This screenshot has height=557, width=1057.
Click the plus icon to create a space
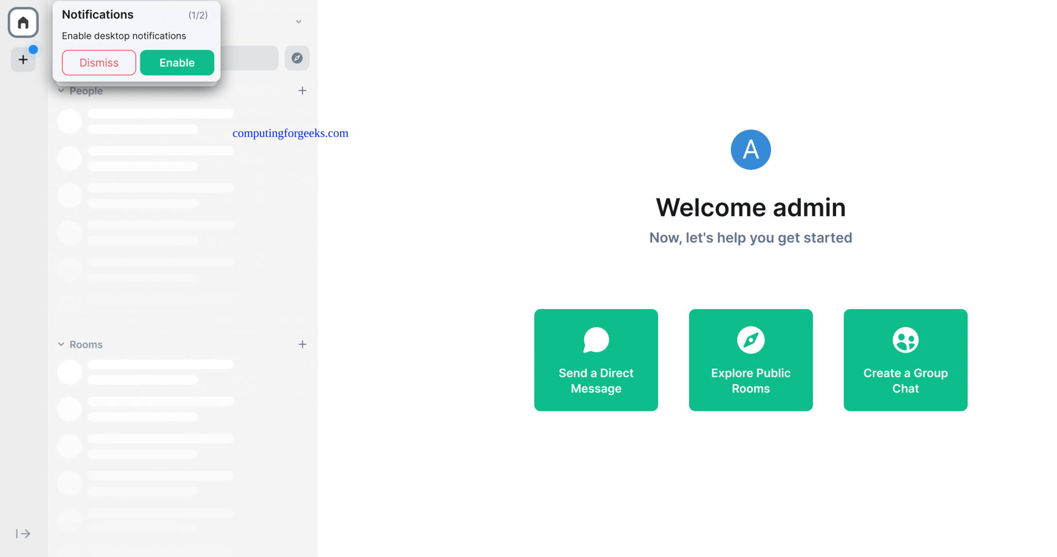pos(23,59)
